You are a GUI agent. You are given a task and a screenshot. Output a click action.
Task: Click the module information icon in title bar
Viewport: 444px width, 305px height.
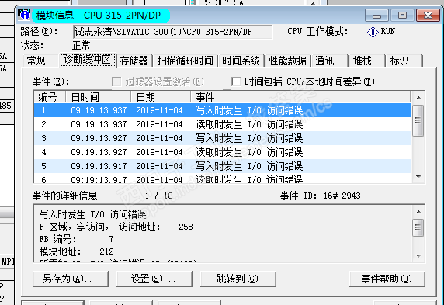click(24, 14)
